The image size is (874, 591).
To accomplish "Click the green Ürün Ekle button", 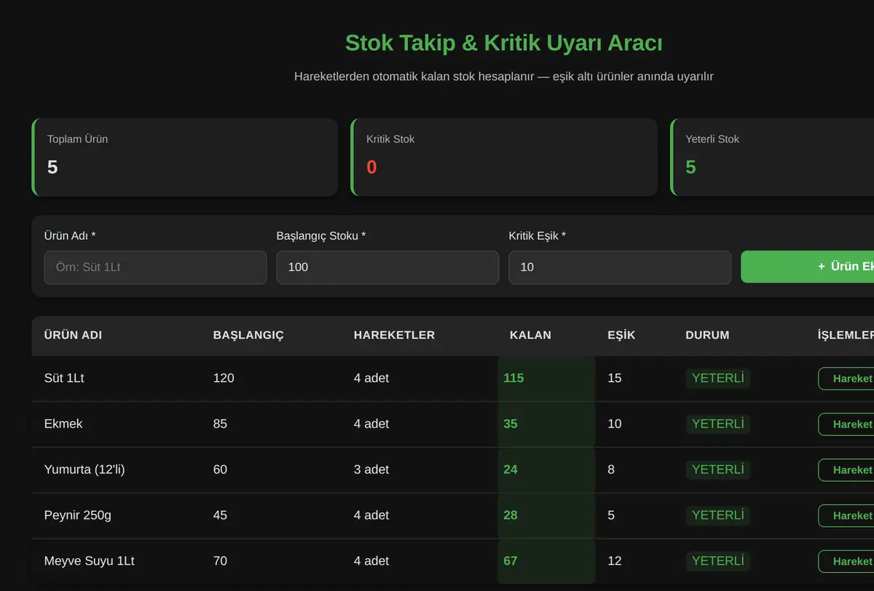I will click(x=807, y=267).
